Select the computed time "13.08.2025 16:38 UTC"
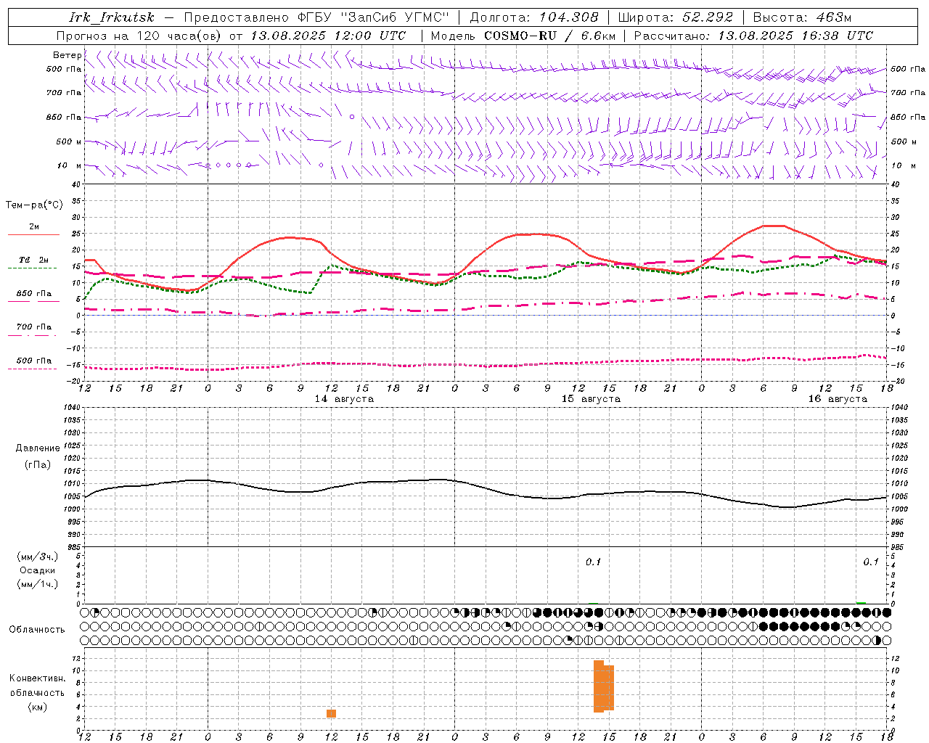 795,36
